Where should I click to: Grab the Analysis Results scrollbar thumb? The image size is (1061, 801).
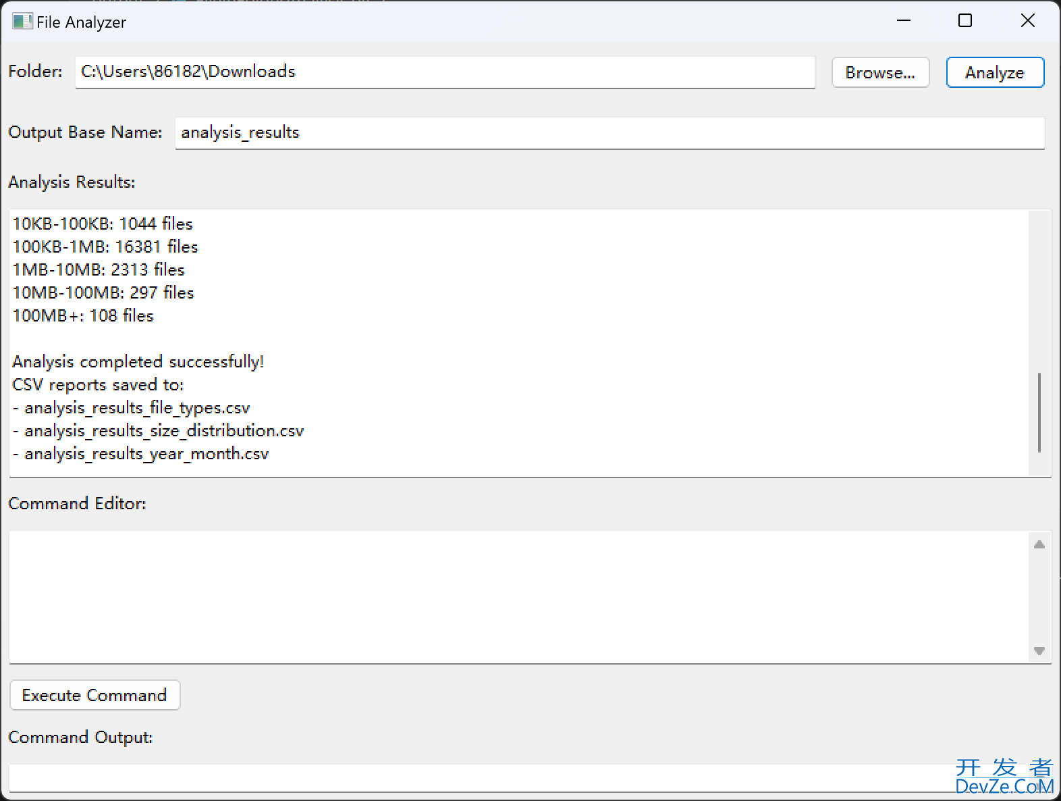[x=1039, y=412]
